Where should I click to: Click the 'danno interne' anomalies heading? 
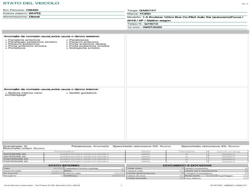[x=51, y=89]
